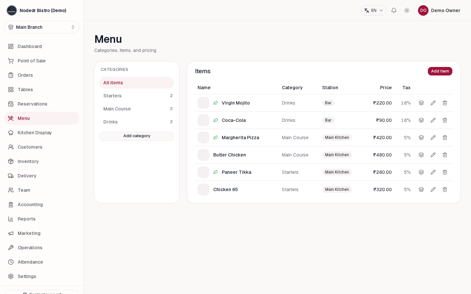
Task: Open the EN language dropdown
Action: (x=374, y=10)
